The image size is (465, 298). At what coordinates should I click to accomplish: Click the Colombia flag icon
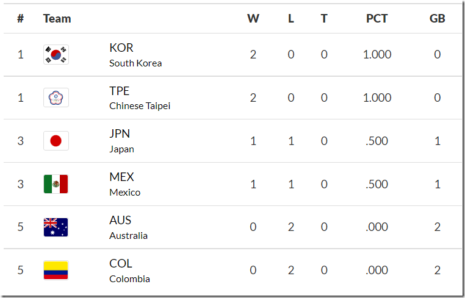[x=56, y=271]
